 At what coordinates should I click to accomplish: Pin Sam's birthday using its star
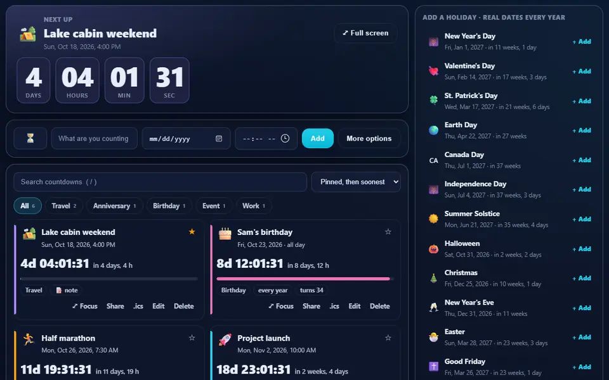click(388, 232)
